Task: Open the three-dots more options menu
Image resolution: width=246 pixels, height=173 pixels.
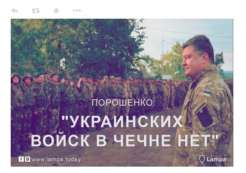Action: pyautogui.click(x=77, y=10)
